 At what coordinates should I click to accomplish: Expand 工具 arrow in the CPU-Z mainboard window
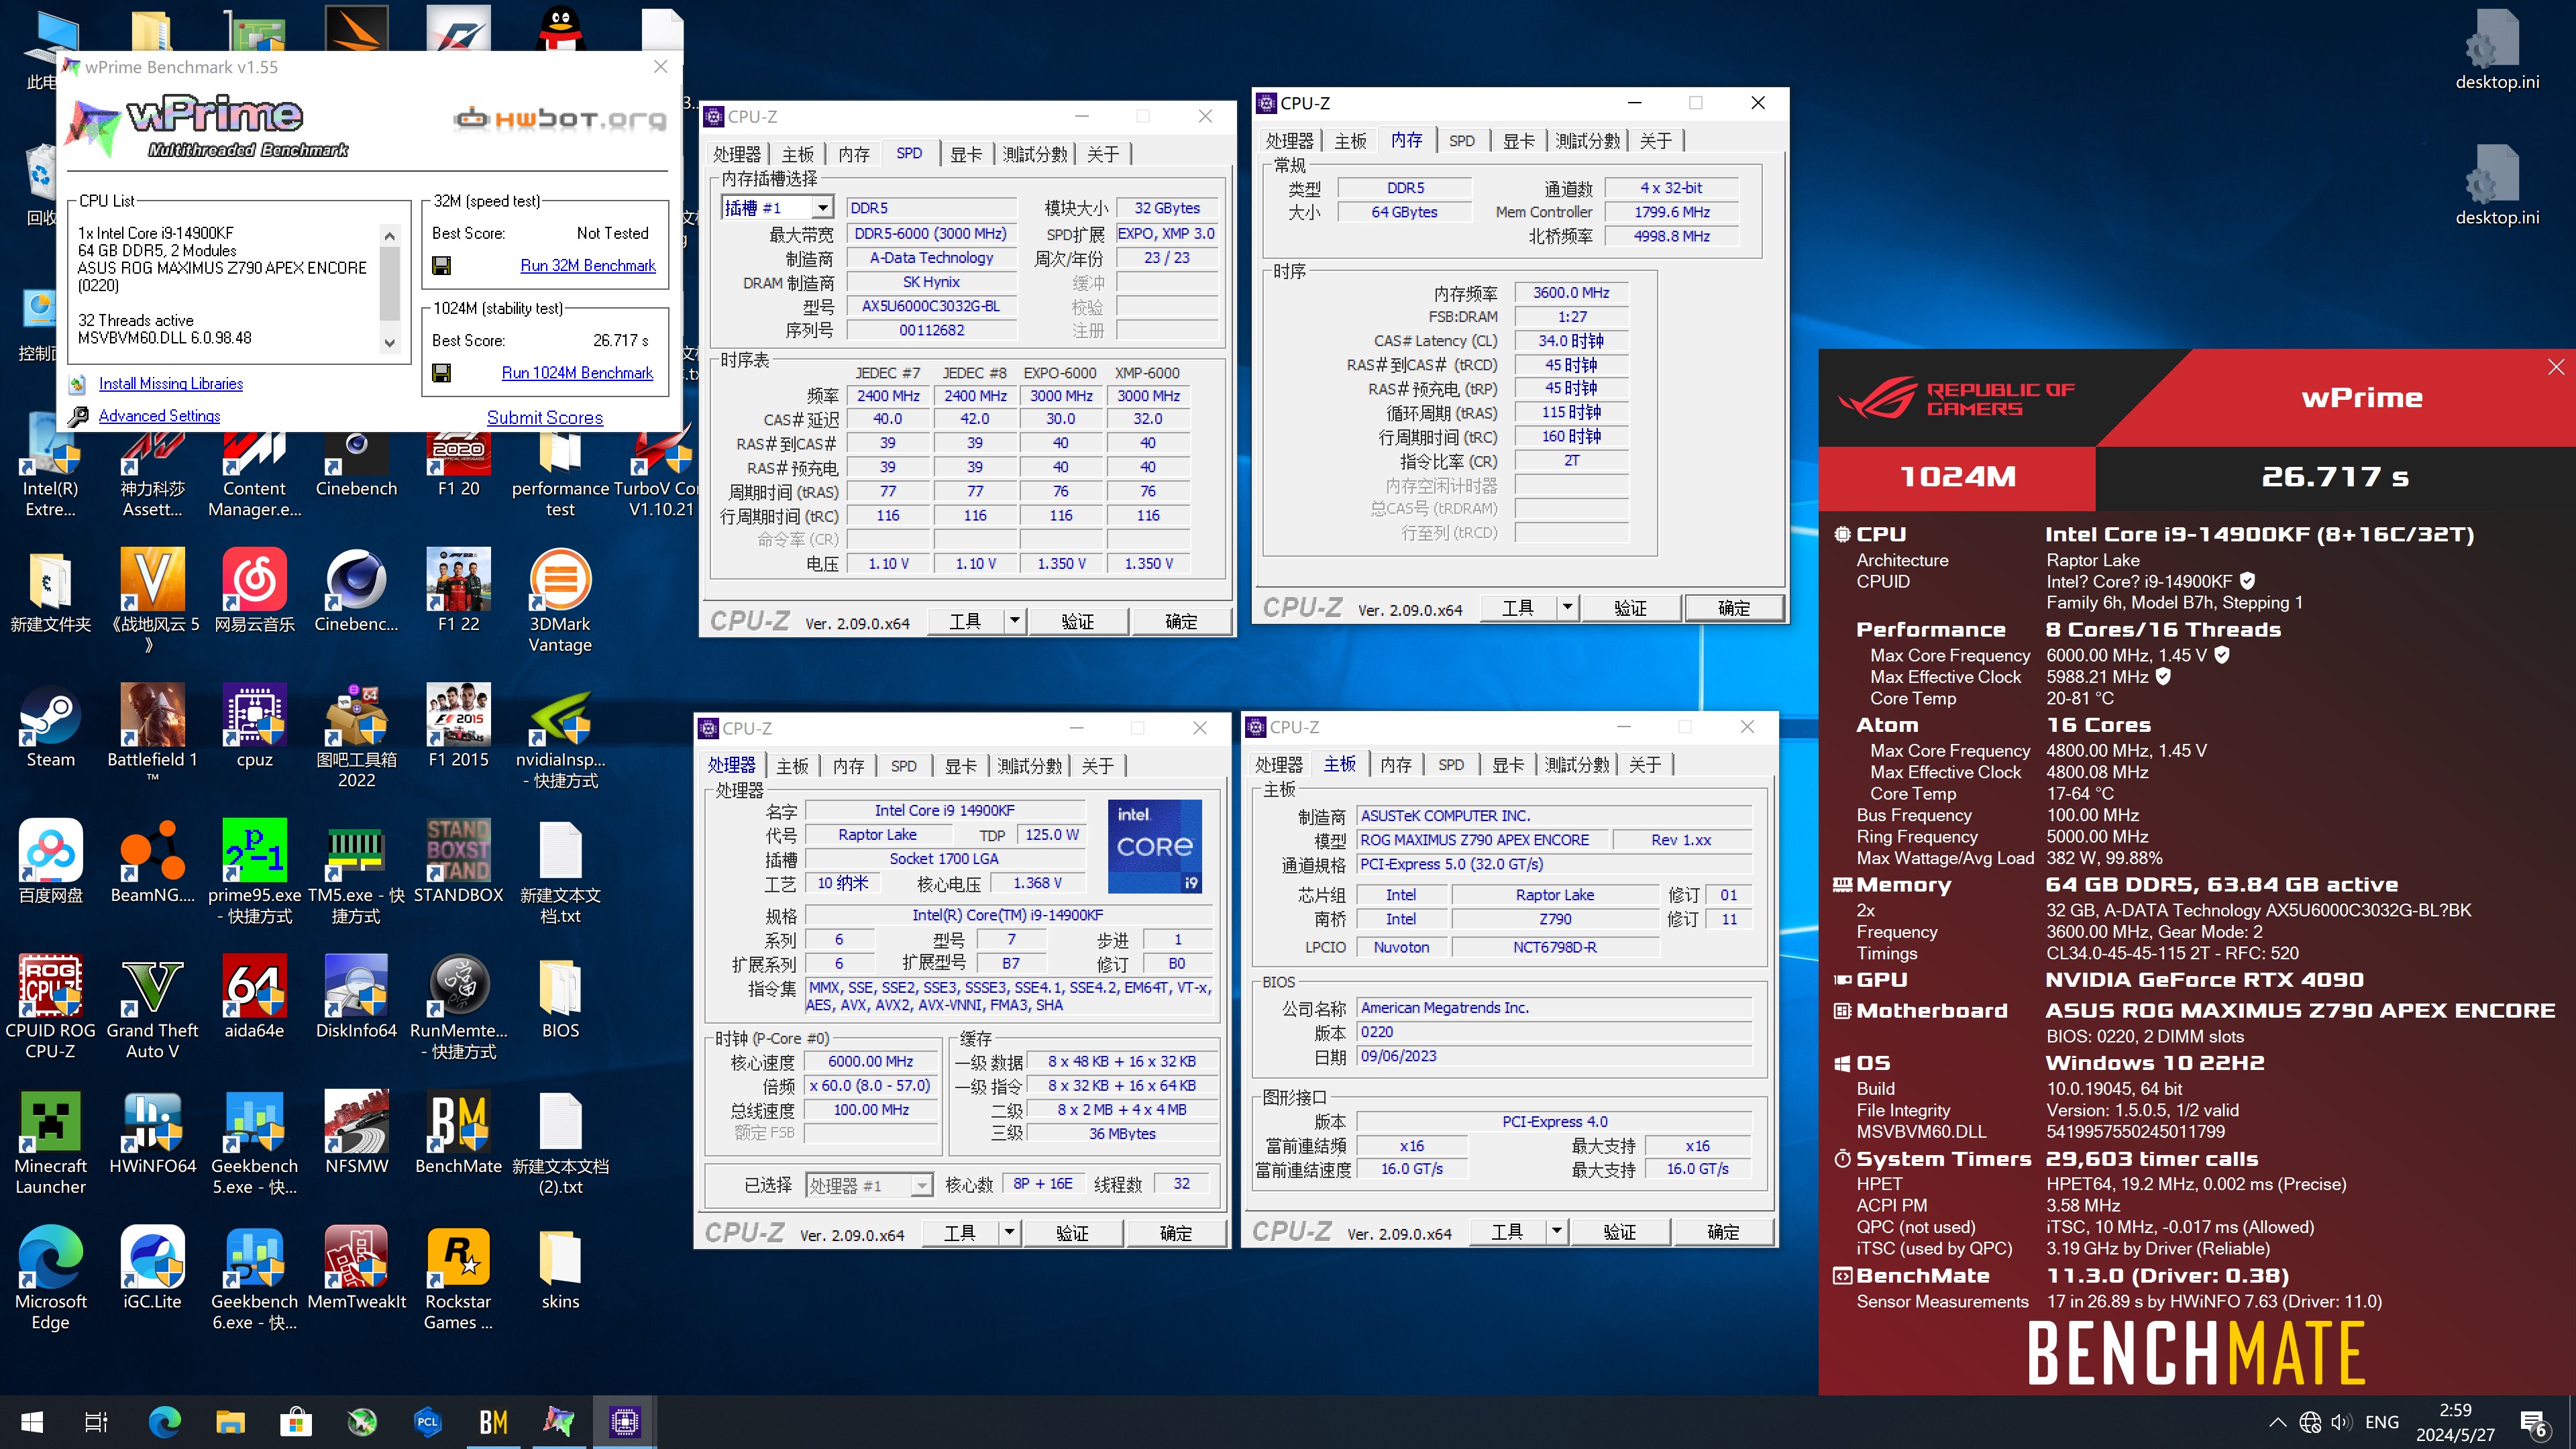pyautogui.click(x=1556, y=1232)
